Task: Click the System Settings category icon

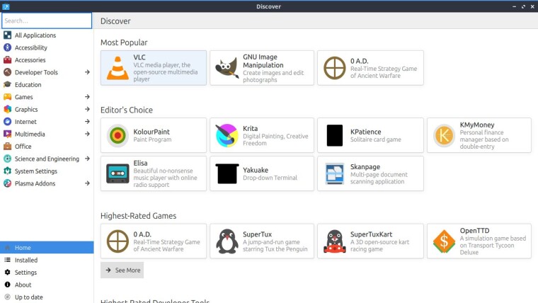Action: pos(7,171)
